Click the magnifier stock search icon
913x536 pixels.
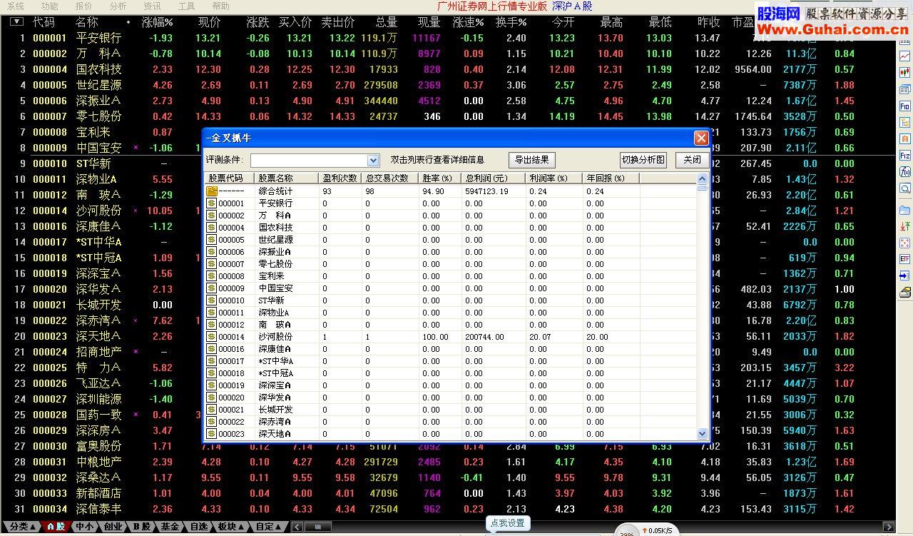coord(904,188)
